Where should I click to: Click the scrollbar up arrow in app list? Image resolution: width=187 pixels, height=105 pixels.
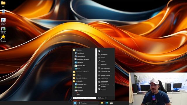coord(96,49)
